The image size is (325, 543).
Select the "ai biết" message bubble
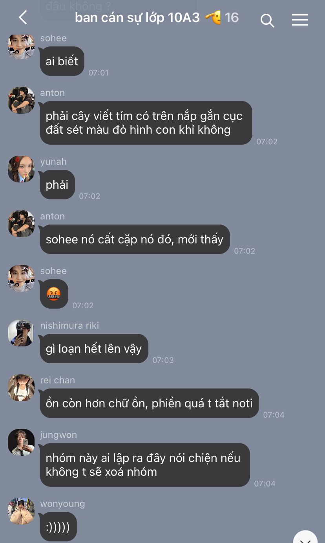62,61
